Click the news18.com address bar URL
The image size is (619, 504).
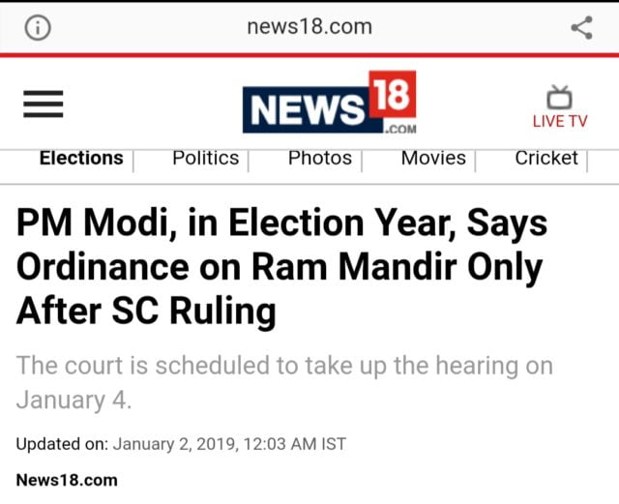pos(309,27)
